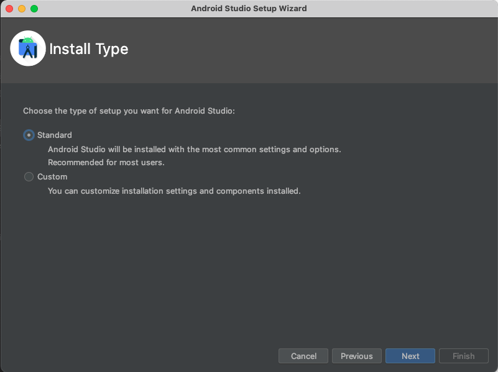Image resolution: width=498 pixels, height=372 pixels.
Task: Go back with the Previous button
Action: pyautogui.click(x=357, y=356)
